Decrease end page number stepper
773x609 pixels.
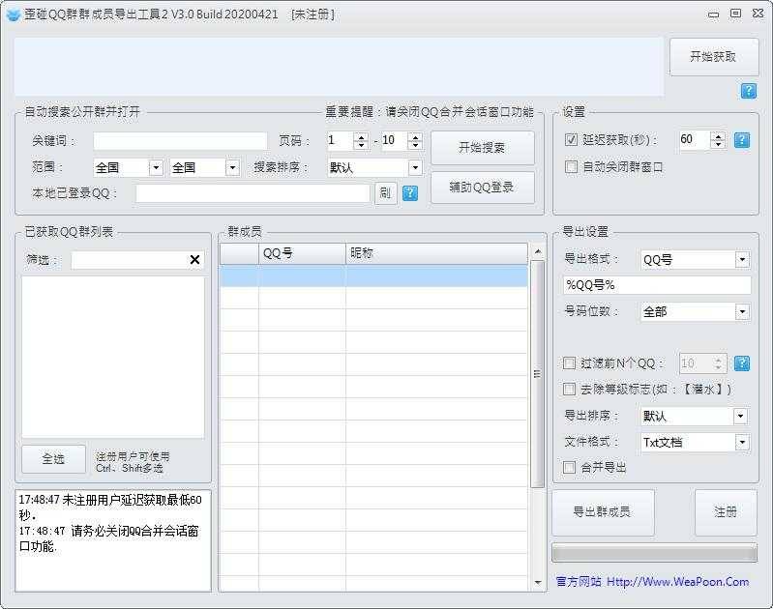pos(416,145)
